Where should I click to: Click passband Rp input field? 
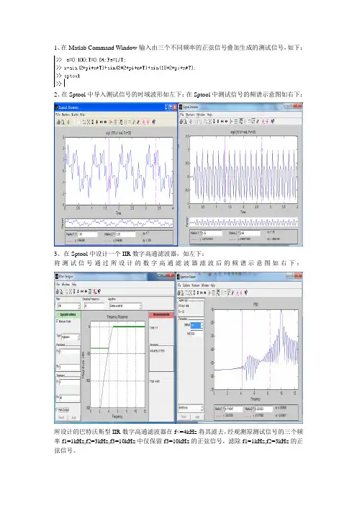[x=69, y=367]
